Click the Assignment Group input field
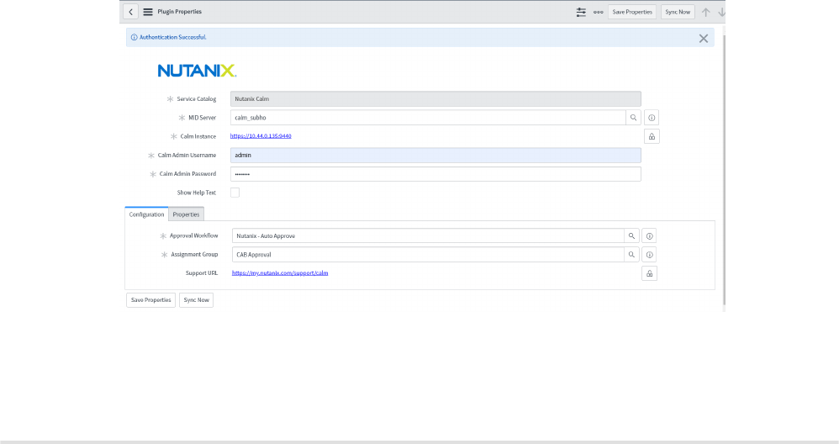Image resolution: width=839 pixels, height=444 pixels. pyautogui.click(x=428, y=255)
